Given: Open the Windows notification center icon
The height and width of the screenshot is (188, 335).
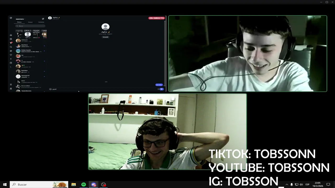Looking at the screenshot, I should [328, 185].
